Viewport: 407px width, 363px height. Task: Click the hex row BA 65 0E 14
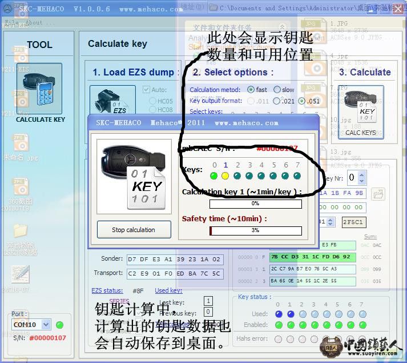point(312,281)
